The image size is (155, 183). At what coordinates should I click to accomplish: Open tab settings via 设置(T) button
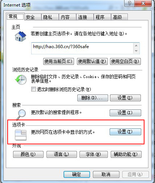[x=125, y=132]
